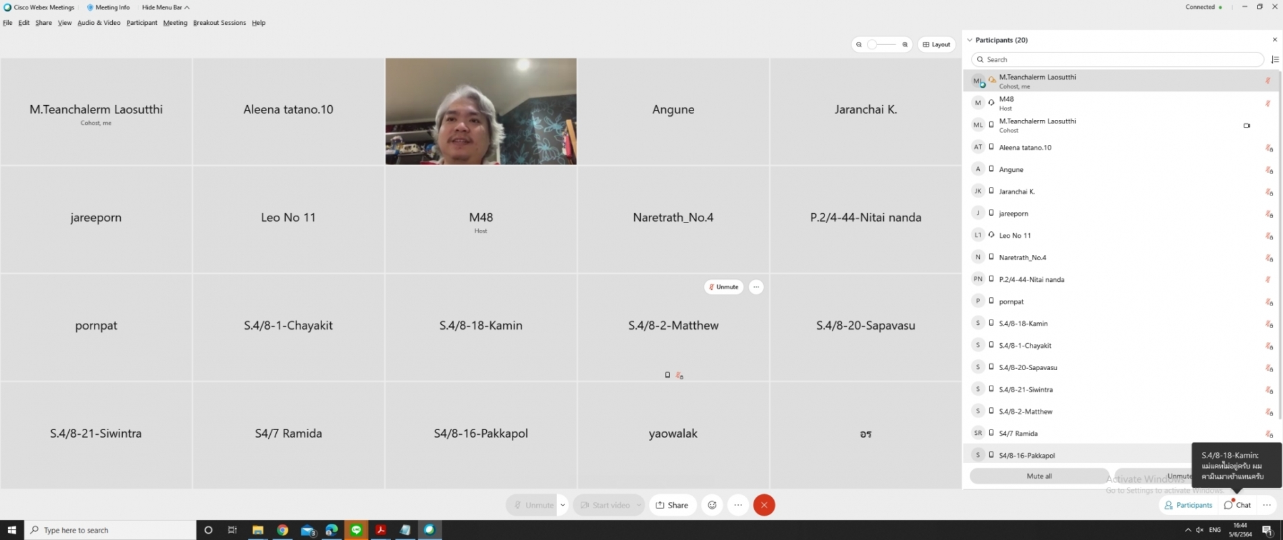Toggle mute icon for Angune row
1283x540 pixels.
pyautogui.click(x=1269, y=170)
